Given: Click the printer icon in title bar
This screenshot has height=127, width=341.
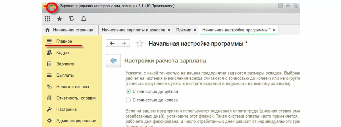Looking at the screenshot, I should coord(288,6).
